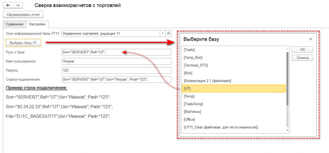Select [BuhVeres] in the base list
This screenshot has width=329, height=153.
(234, 112)
